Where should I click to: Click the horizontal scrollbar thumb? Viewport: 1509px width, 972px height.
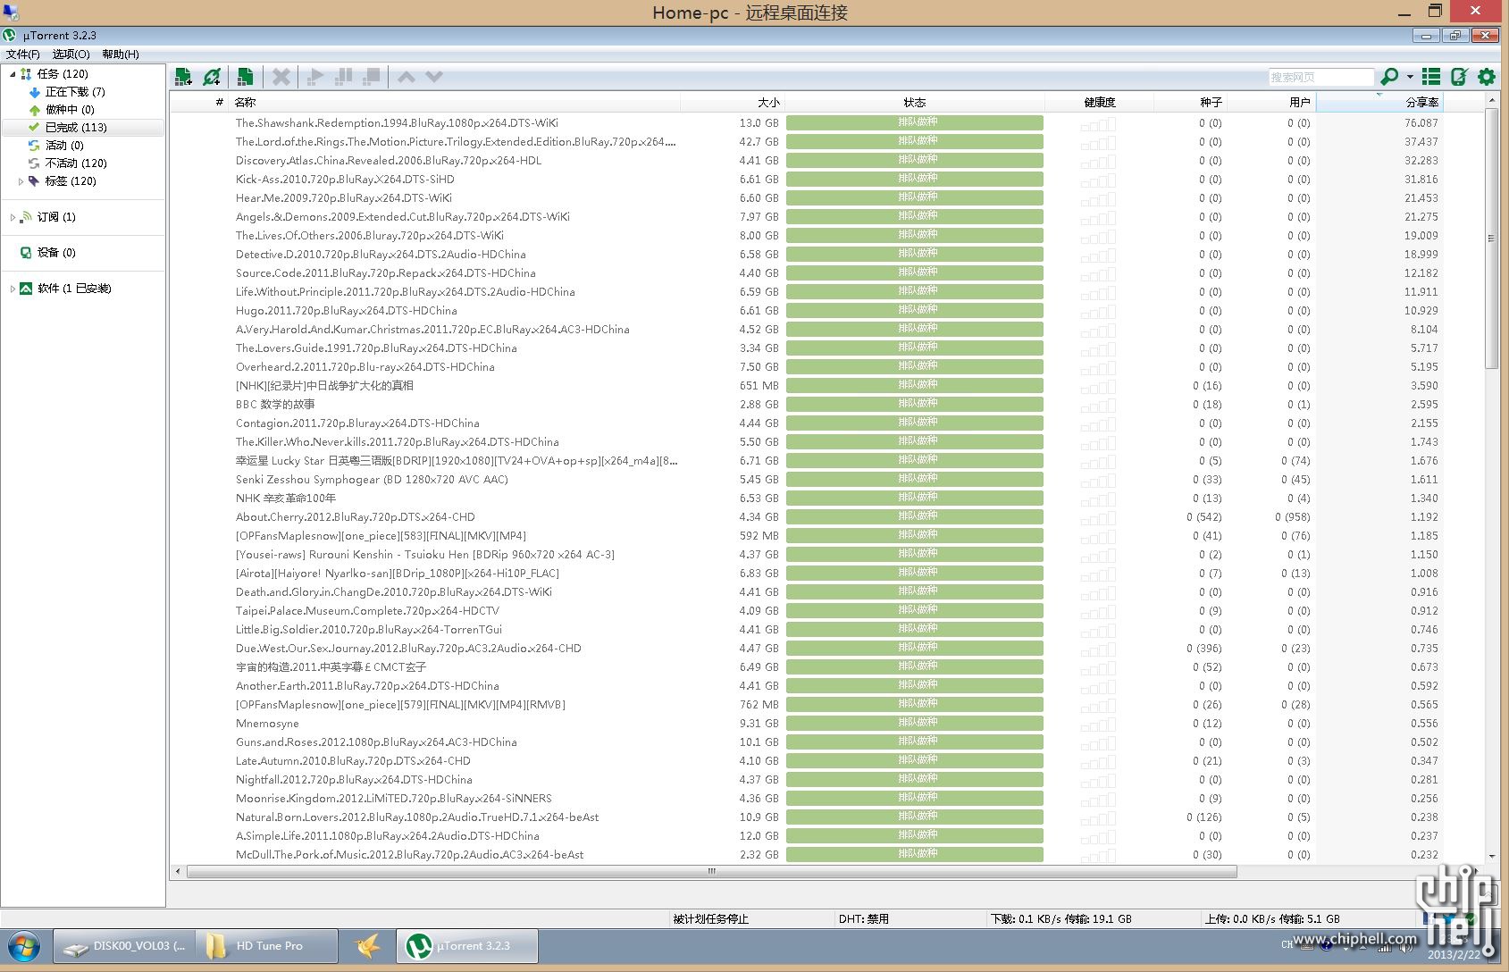click(x=712, y=871)
